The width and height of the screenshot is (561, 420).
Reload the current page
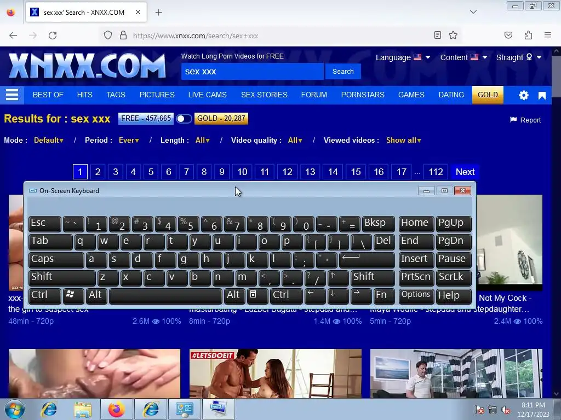coord(53,36)
